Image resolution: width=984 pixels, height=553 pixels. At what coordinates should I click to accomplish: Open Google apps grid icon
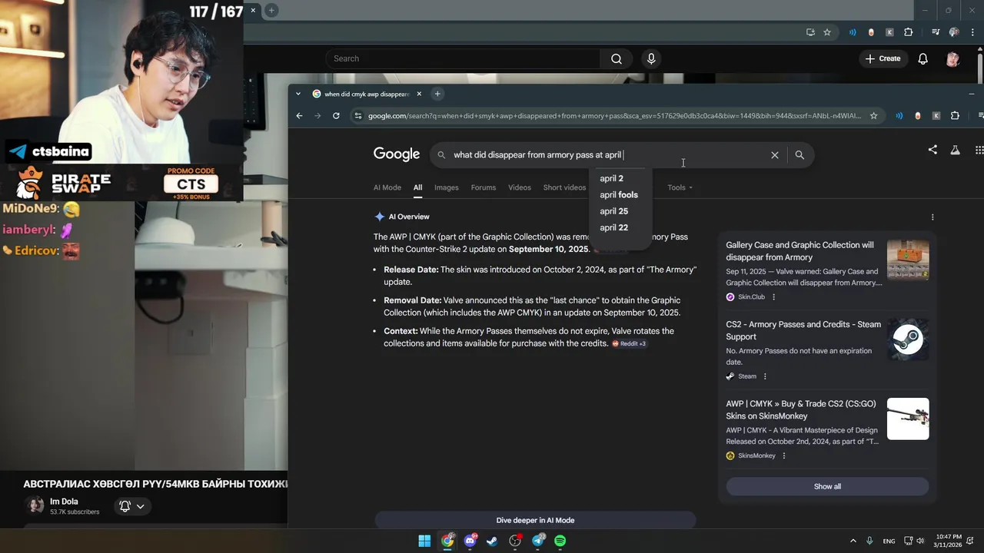click(979, 150)
